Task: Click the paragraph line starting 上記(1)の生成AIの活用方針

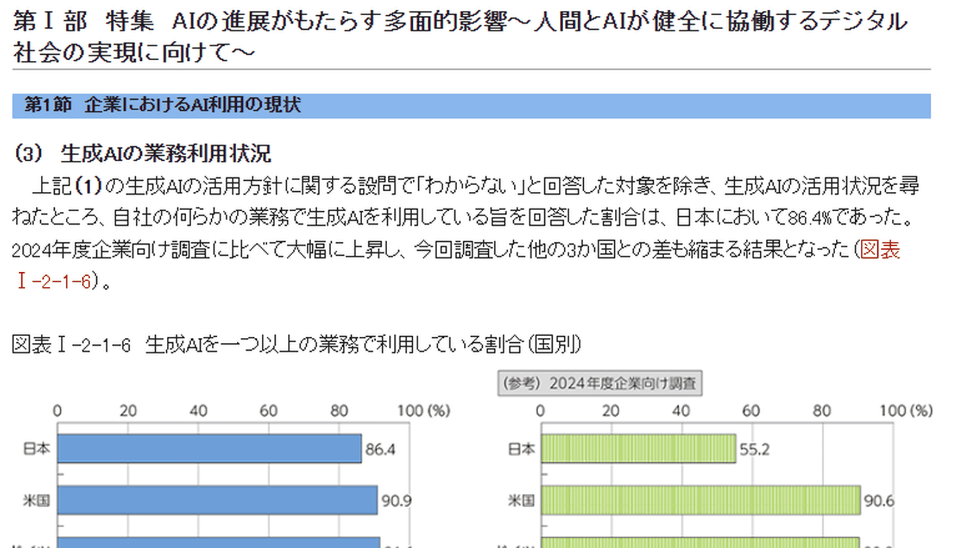Action: click(x=475, y=186)
